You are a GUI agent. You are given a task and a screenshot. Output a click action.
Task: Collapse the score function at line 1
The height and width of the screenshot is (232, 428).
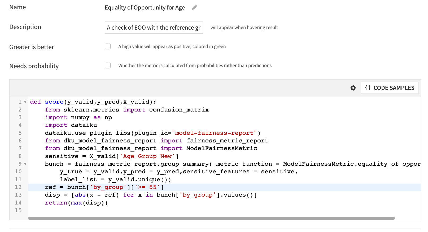[x=25, y=102]
